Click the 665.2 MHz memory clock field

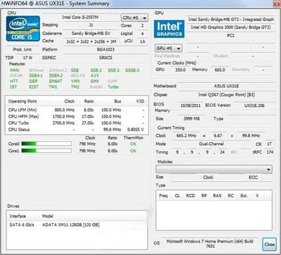tap(186, 136)
